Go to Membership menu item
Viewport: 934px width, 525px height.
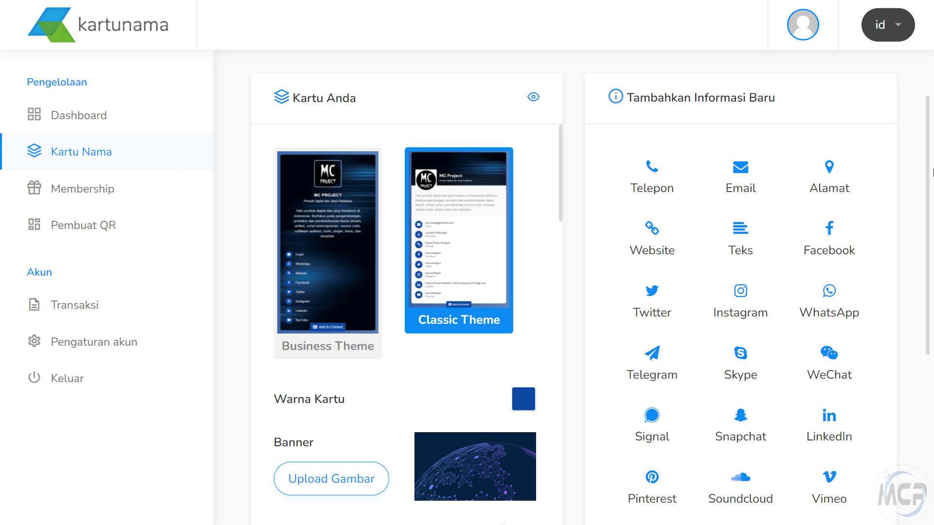pos(82,189)
